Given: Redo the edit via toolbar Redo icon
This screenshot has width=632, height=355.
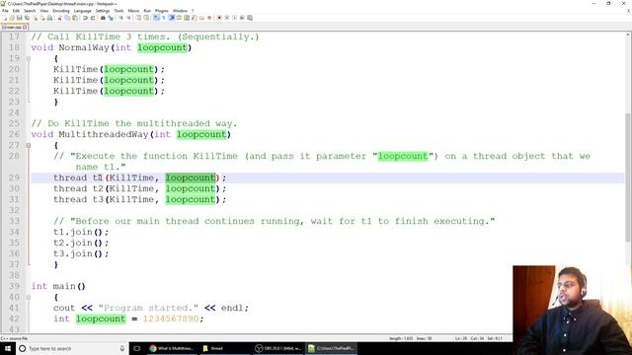Looking at the screenshot, I should (93, 18).
